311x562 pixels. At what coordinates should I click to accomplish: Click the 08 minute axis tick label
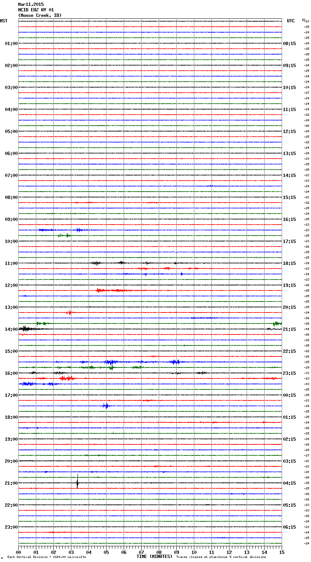click(x=159, y=552)
